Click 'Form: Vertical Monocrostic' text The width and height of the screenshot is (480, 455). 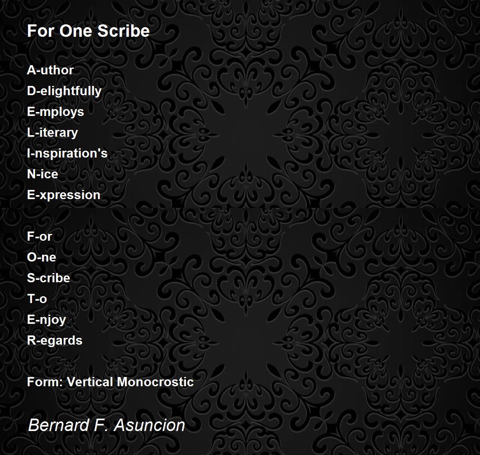[x=110, y=382]
